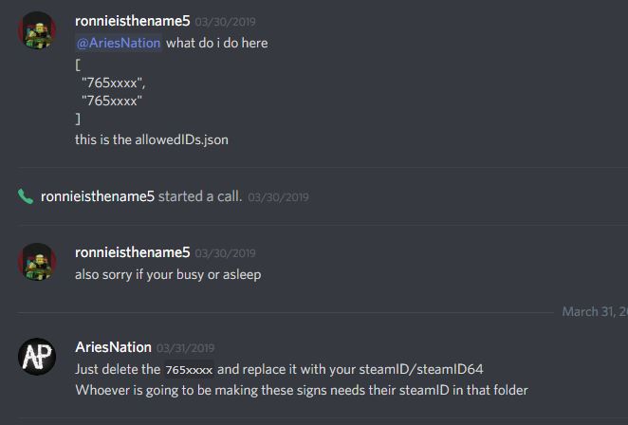
Task: Click ronnieisthename5's avatar beside the 'also sorry' message
Action: (x=37, y=262)
